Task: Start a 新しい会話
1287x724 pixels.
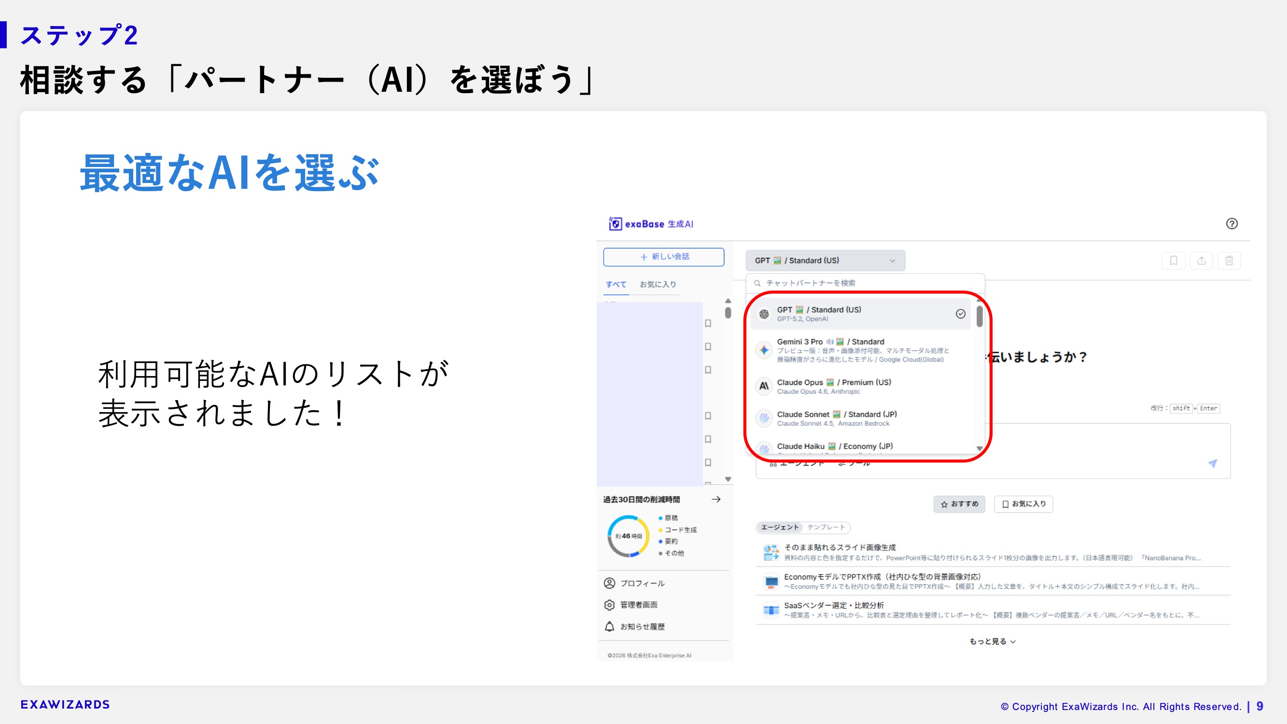Action: coord(664,257)
